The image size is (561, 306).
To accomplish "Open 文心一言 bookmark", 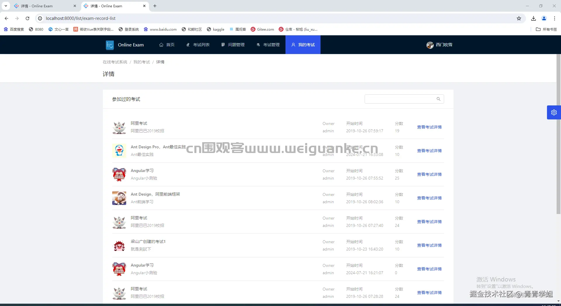I will click(x=59, y=29).
